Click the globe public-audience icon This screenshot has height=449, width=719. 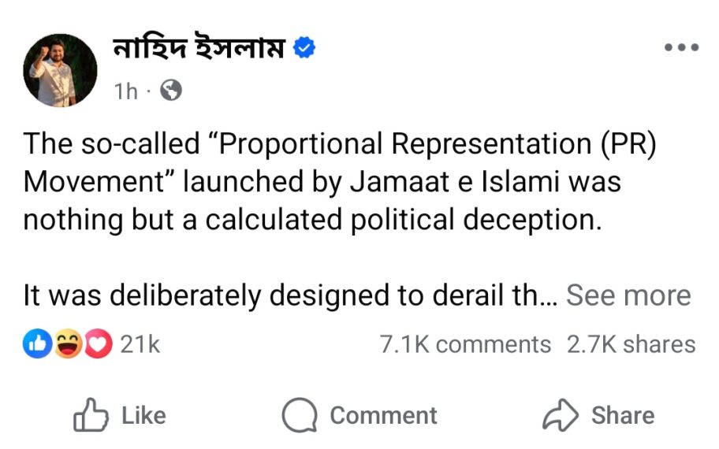click(x=171, y=92)
